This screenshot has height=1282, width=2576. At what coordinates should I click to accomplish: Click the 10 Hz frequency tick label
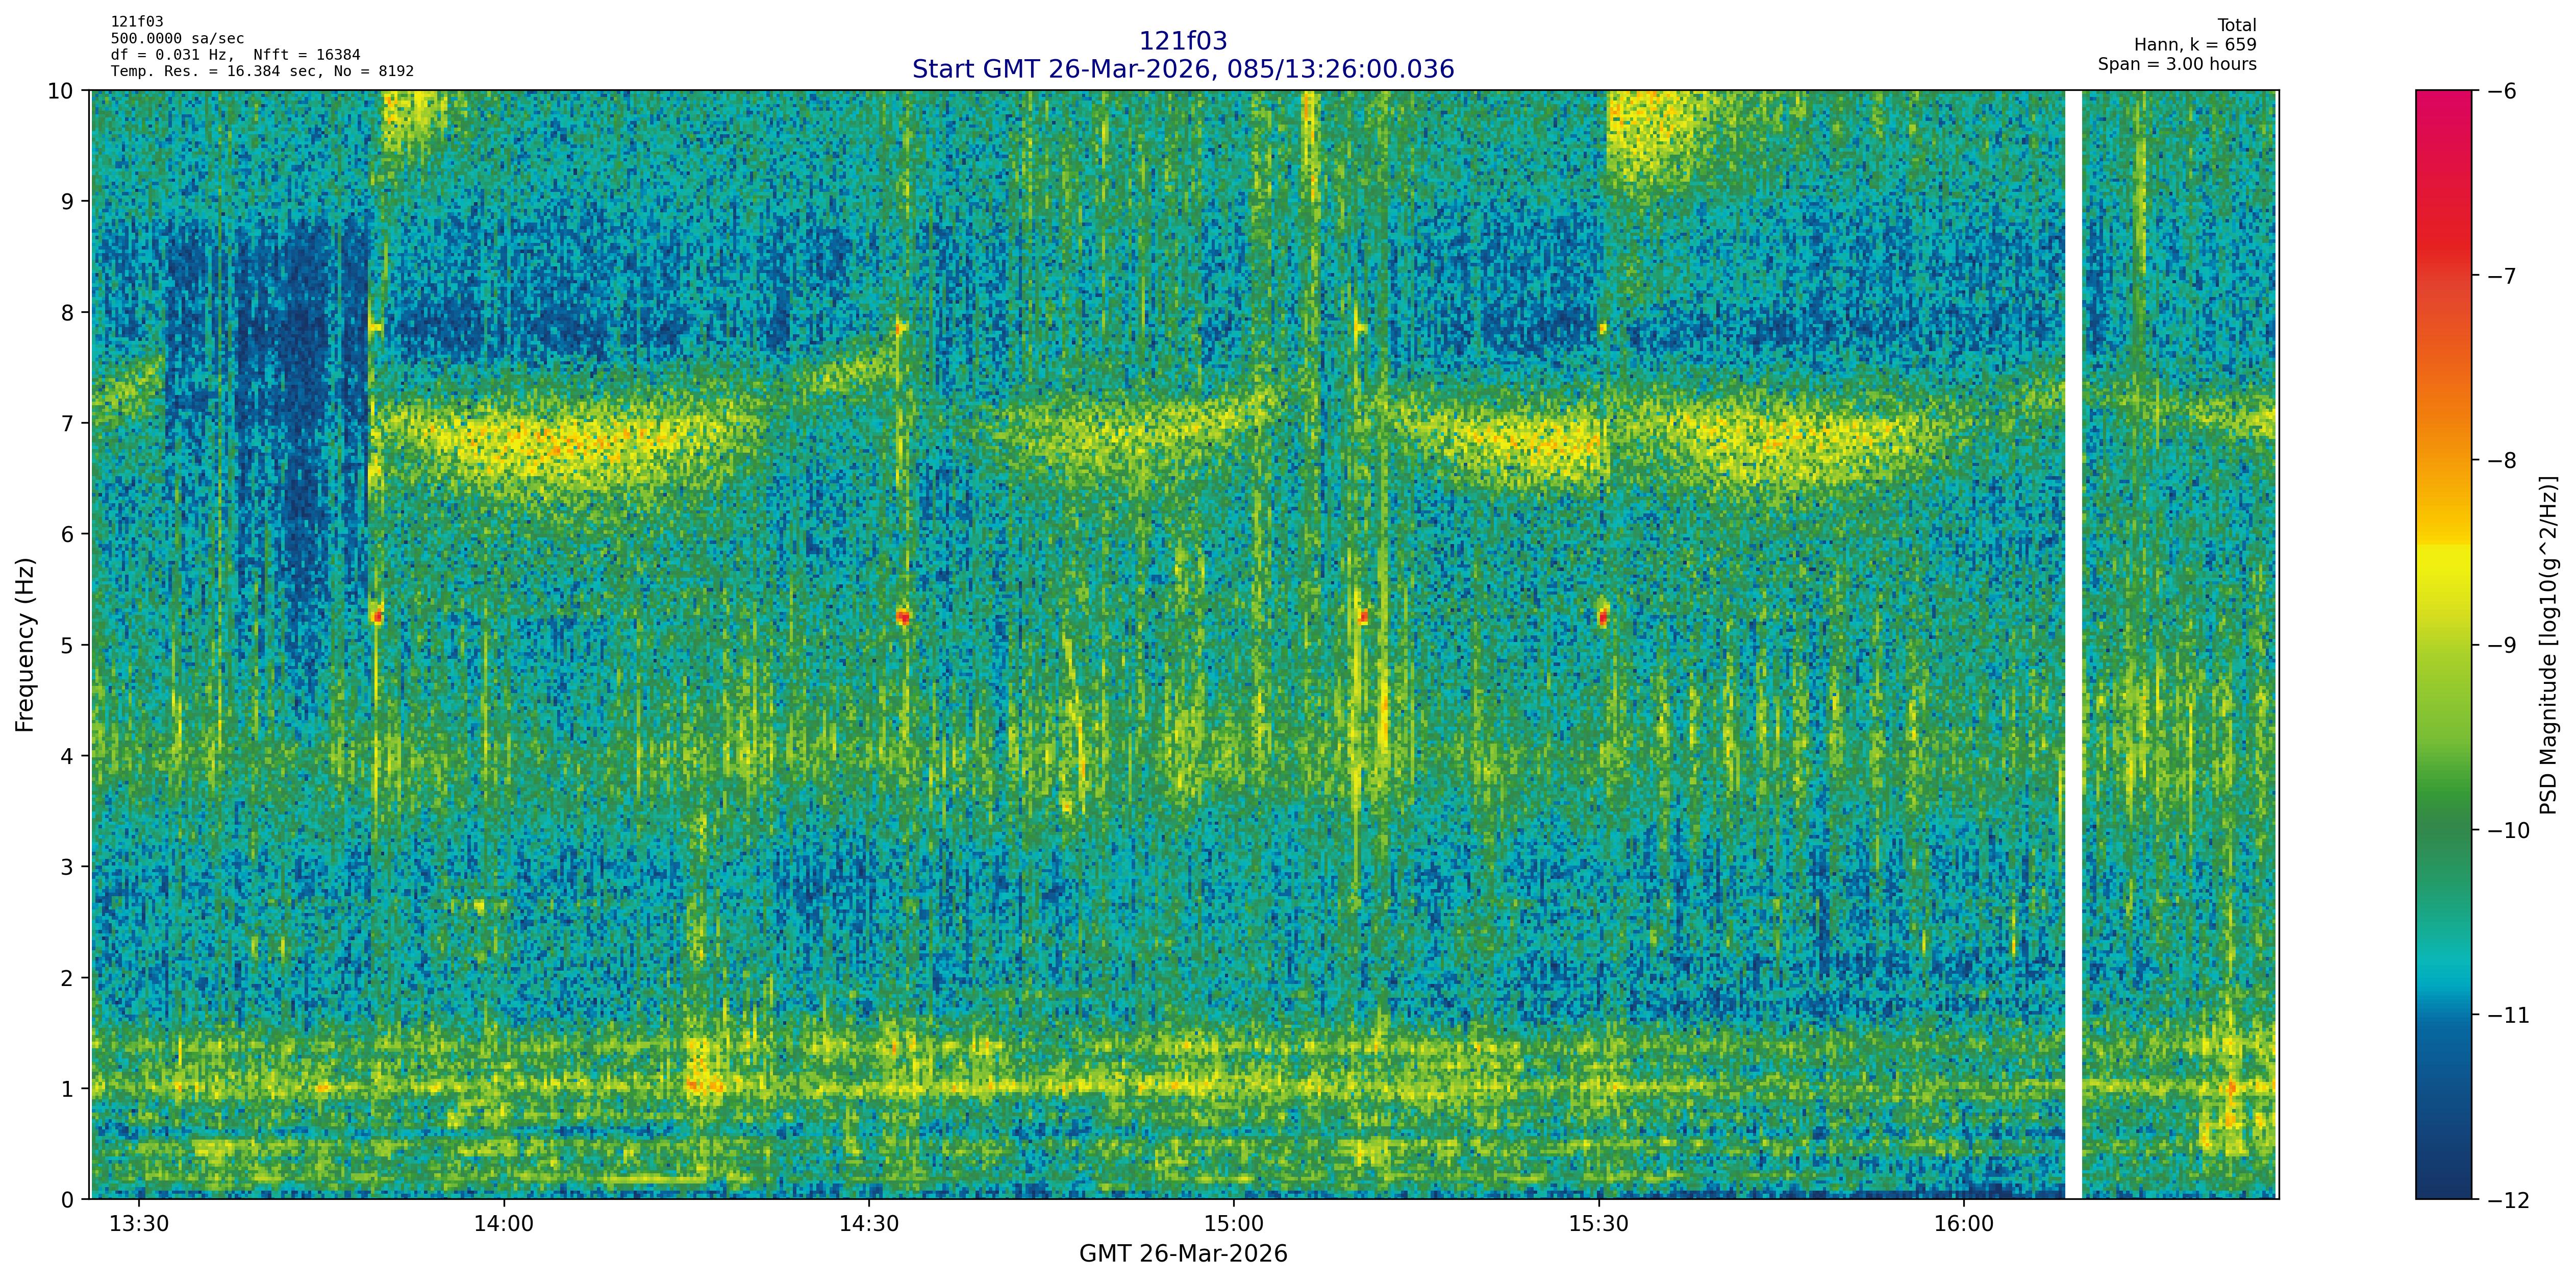pos(60,91)
